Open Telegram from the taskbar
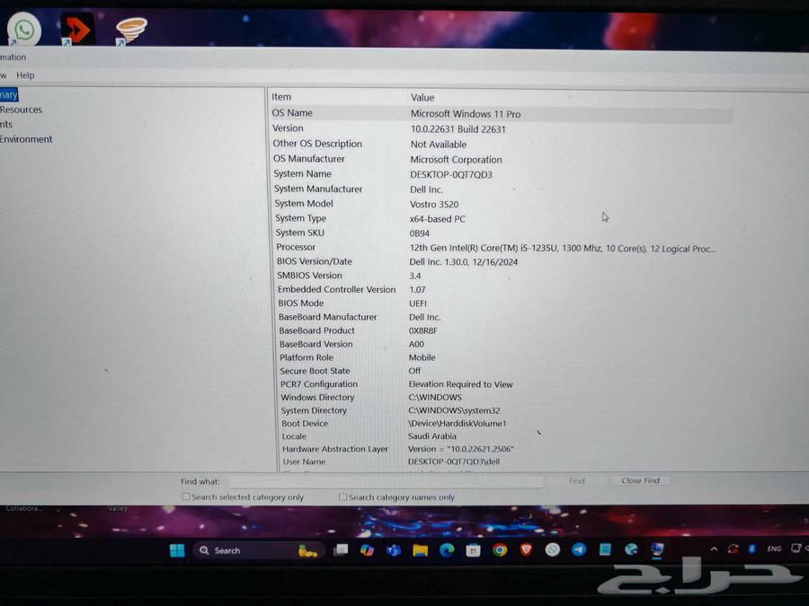Screen dimensions: 809x606 [x=578, y=550]
